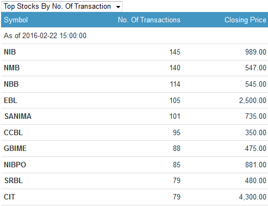Open the CCBL stock symbol link
Image resolution: width=268 pixels, height=206 pixels.
(x=13, y=132)
